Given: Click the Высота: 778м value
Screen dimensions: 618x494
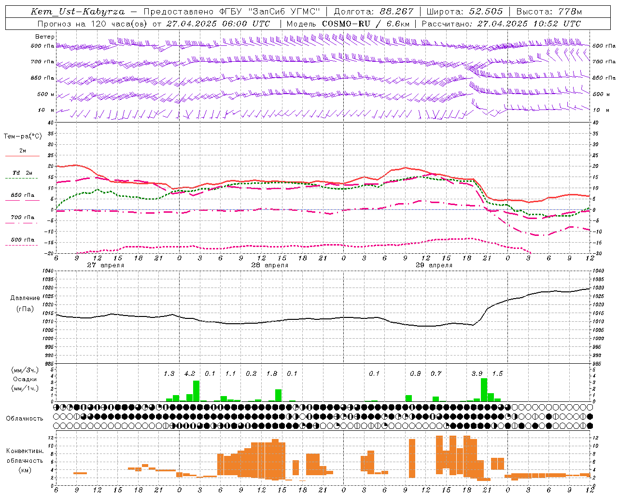Looking at the screenshot, I should coord(549,12).
